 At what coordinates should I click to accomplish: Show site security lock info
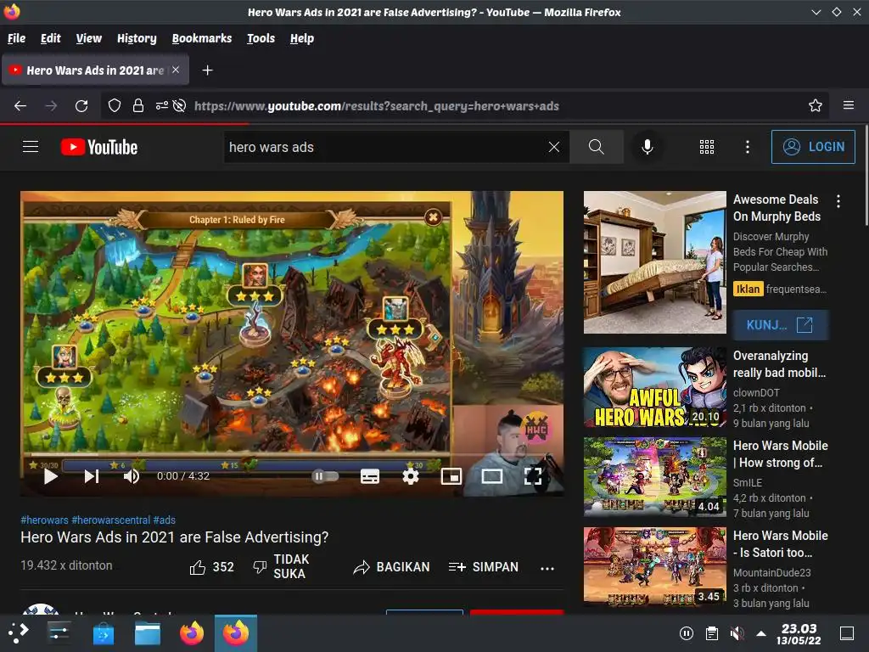tap(138, 106)
